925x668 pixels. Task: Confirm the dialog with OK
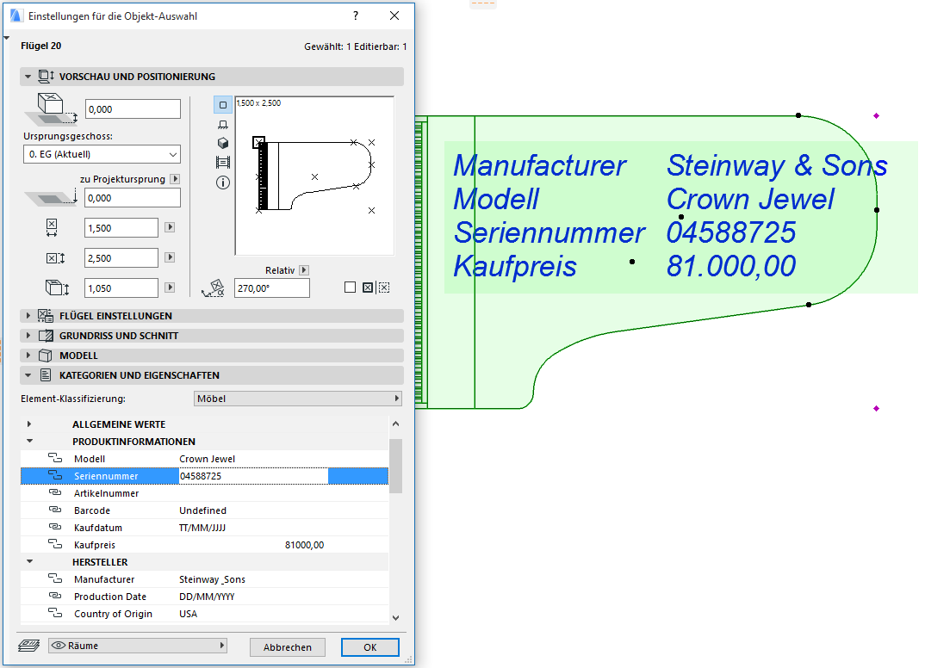point(369,646)
